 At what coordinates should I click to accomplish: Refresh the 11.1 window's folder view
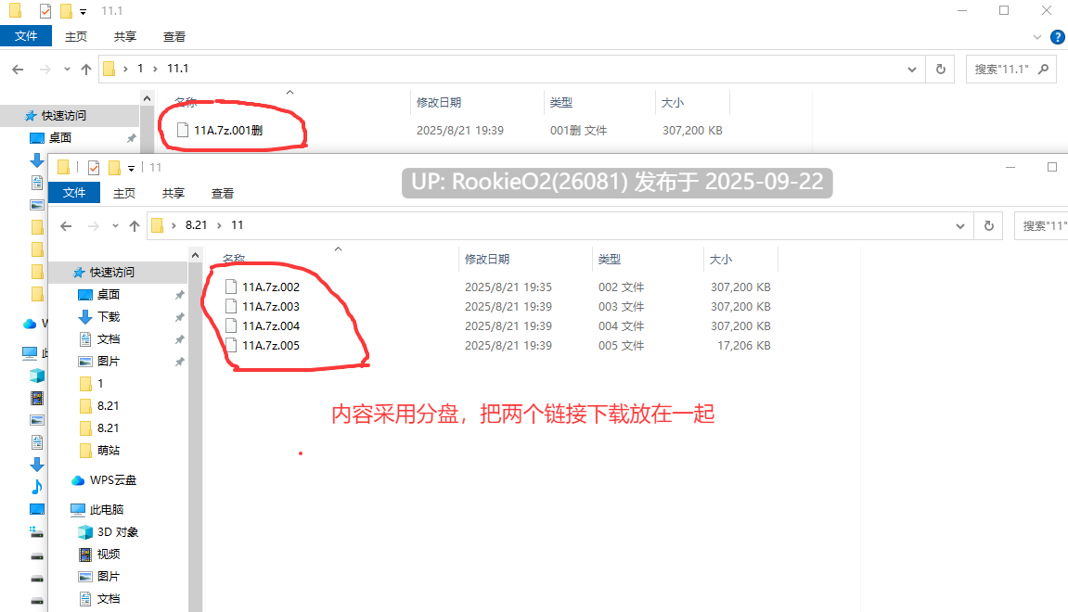[941, 69]
